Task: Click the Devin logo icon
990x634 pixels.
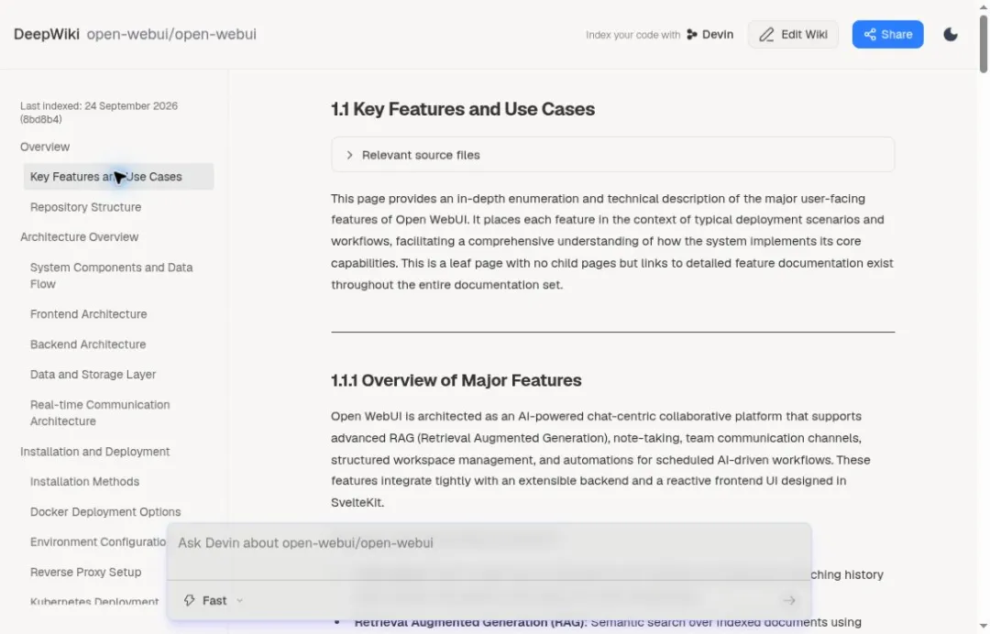Action: pos(692,35)
